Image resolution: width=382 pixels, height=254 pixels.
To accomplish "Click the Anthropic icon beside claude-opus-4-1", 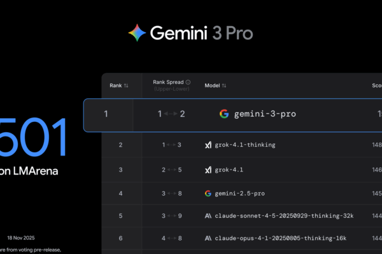I will 208,239.
